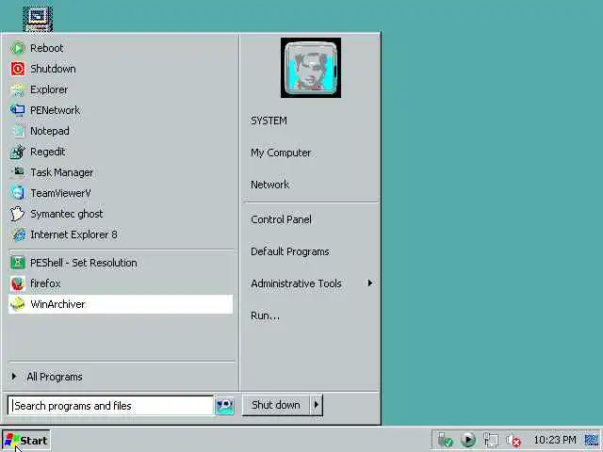
Task: Click the PENetwork monitor icon
Action: pyautogui.click(x=17, y=111)
